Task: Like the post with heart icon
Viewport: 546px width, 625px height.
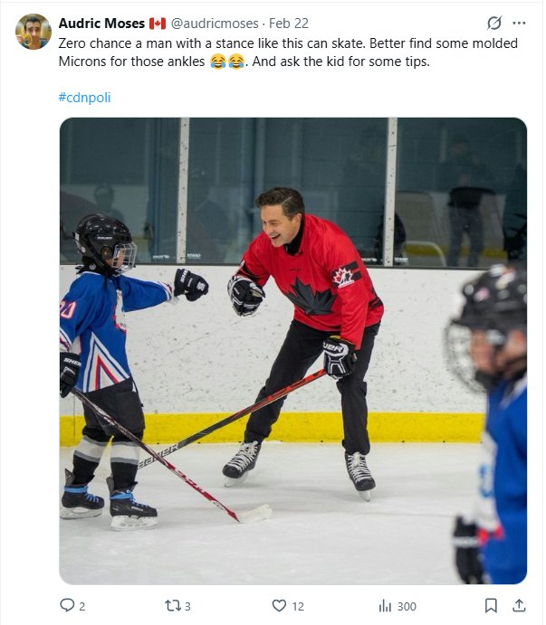Action: (x=280, y=605)
